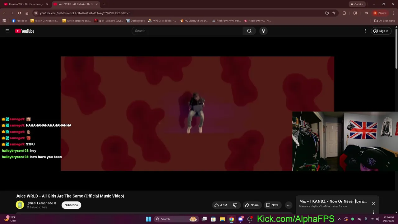Screen dimensions: 398x224
Task: Reload the YouTube page
Action: coord(19,13)
